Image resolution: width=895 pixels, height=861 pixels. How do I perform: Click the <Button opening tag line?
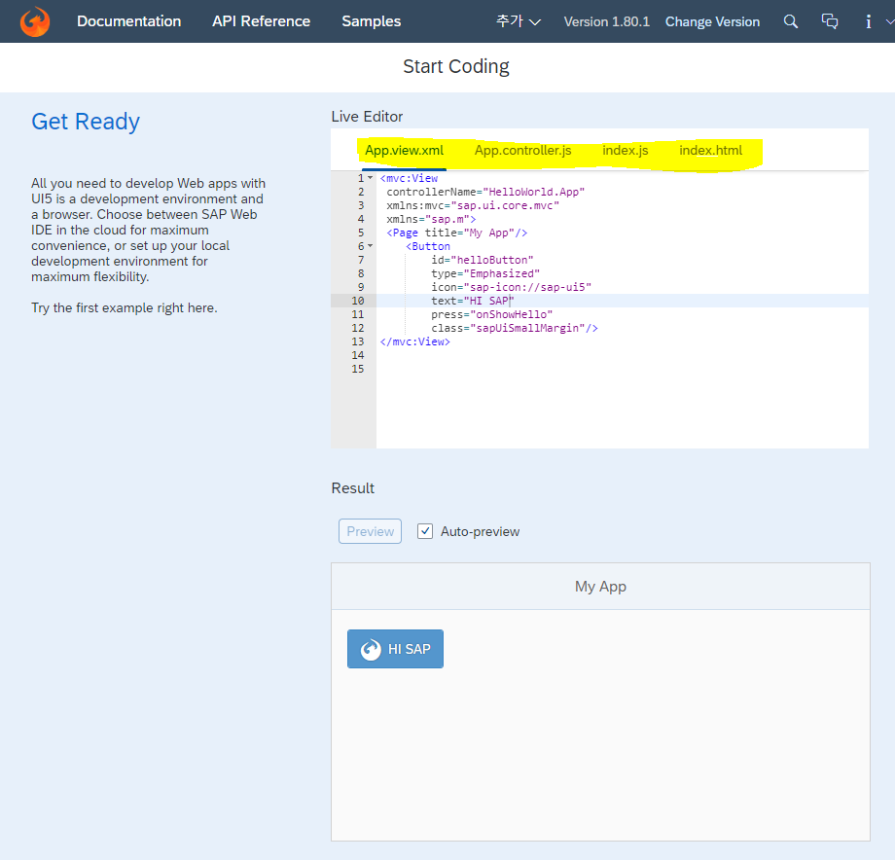pyautogui.click(x=427, y=247)
